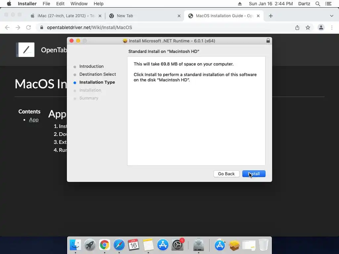Select the Installation Type step
The width and height of the screenshot is (339, 254).
97,82
